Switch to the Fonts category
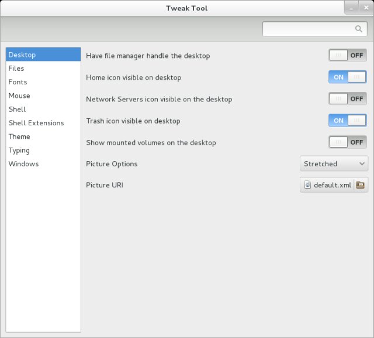Image resolution: width=374 pixels, height=338 pixels. [x=43, y=82]
